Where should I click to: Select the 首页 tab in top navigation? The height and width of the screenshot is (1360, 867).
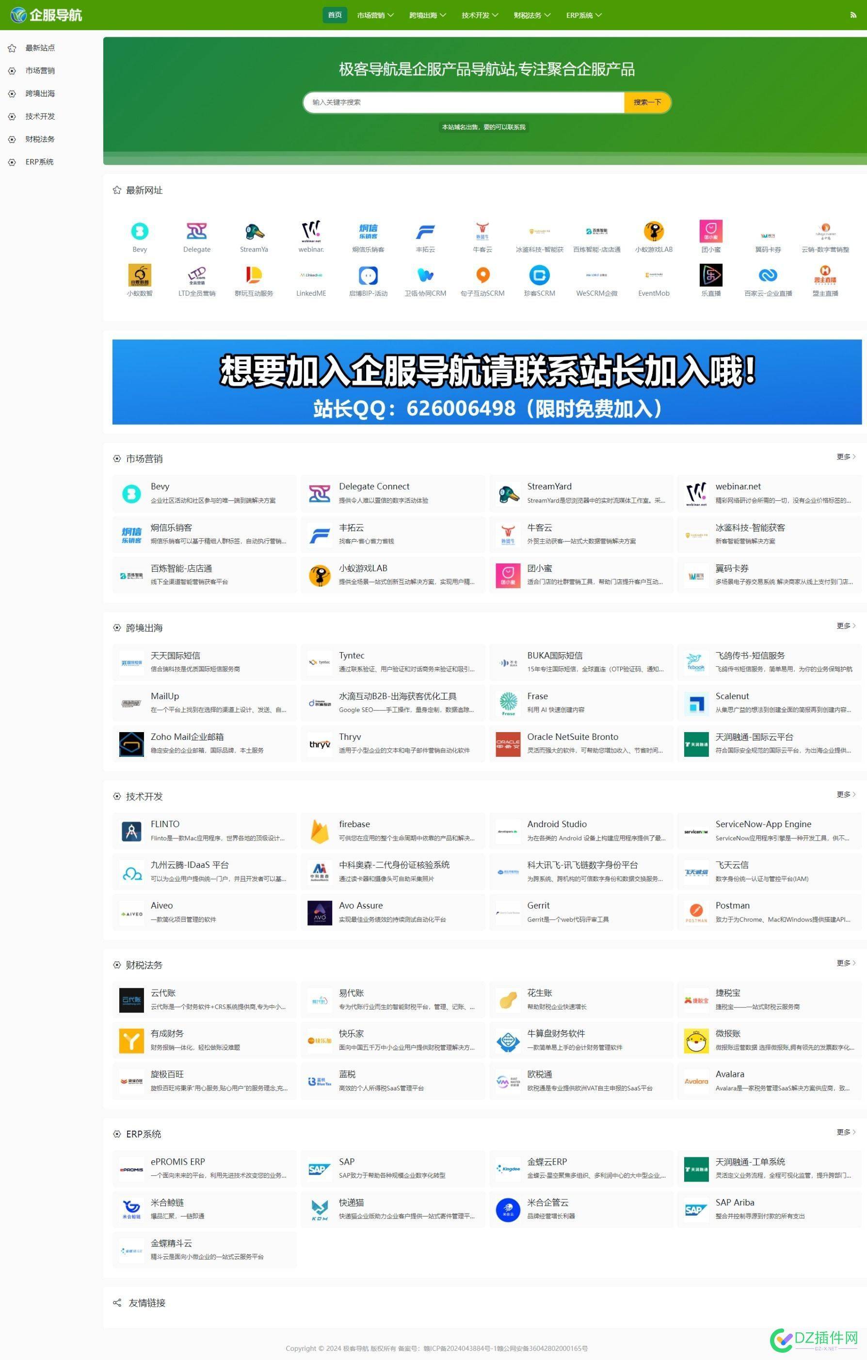[335, 15]
